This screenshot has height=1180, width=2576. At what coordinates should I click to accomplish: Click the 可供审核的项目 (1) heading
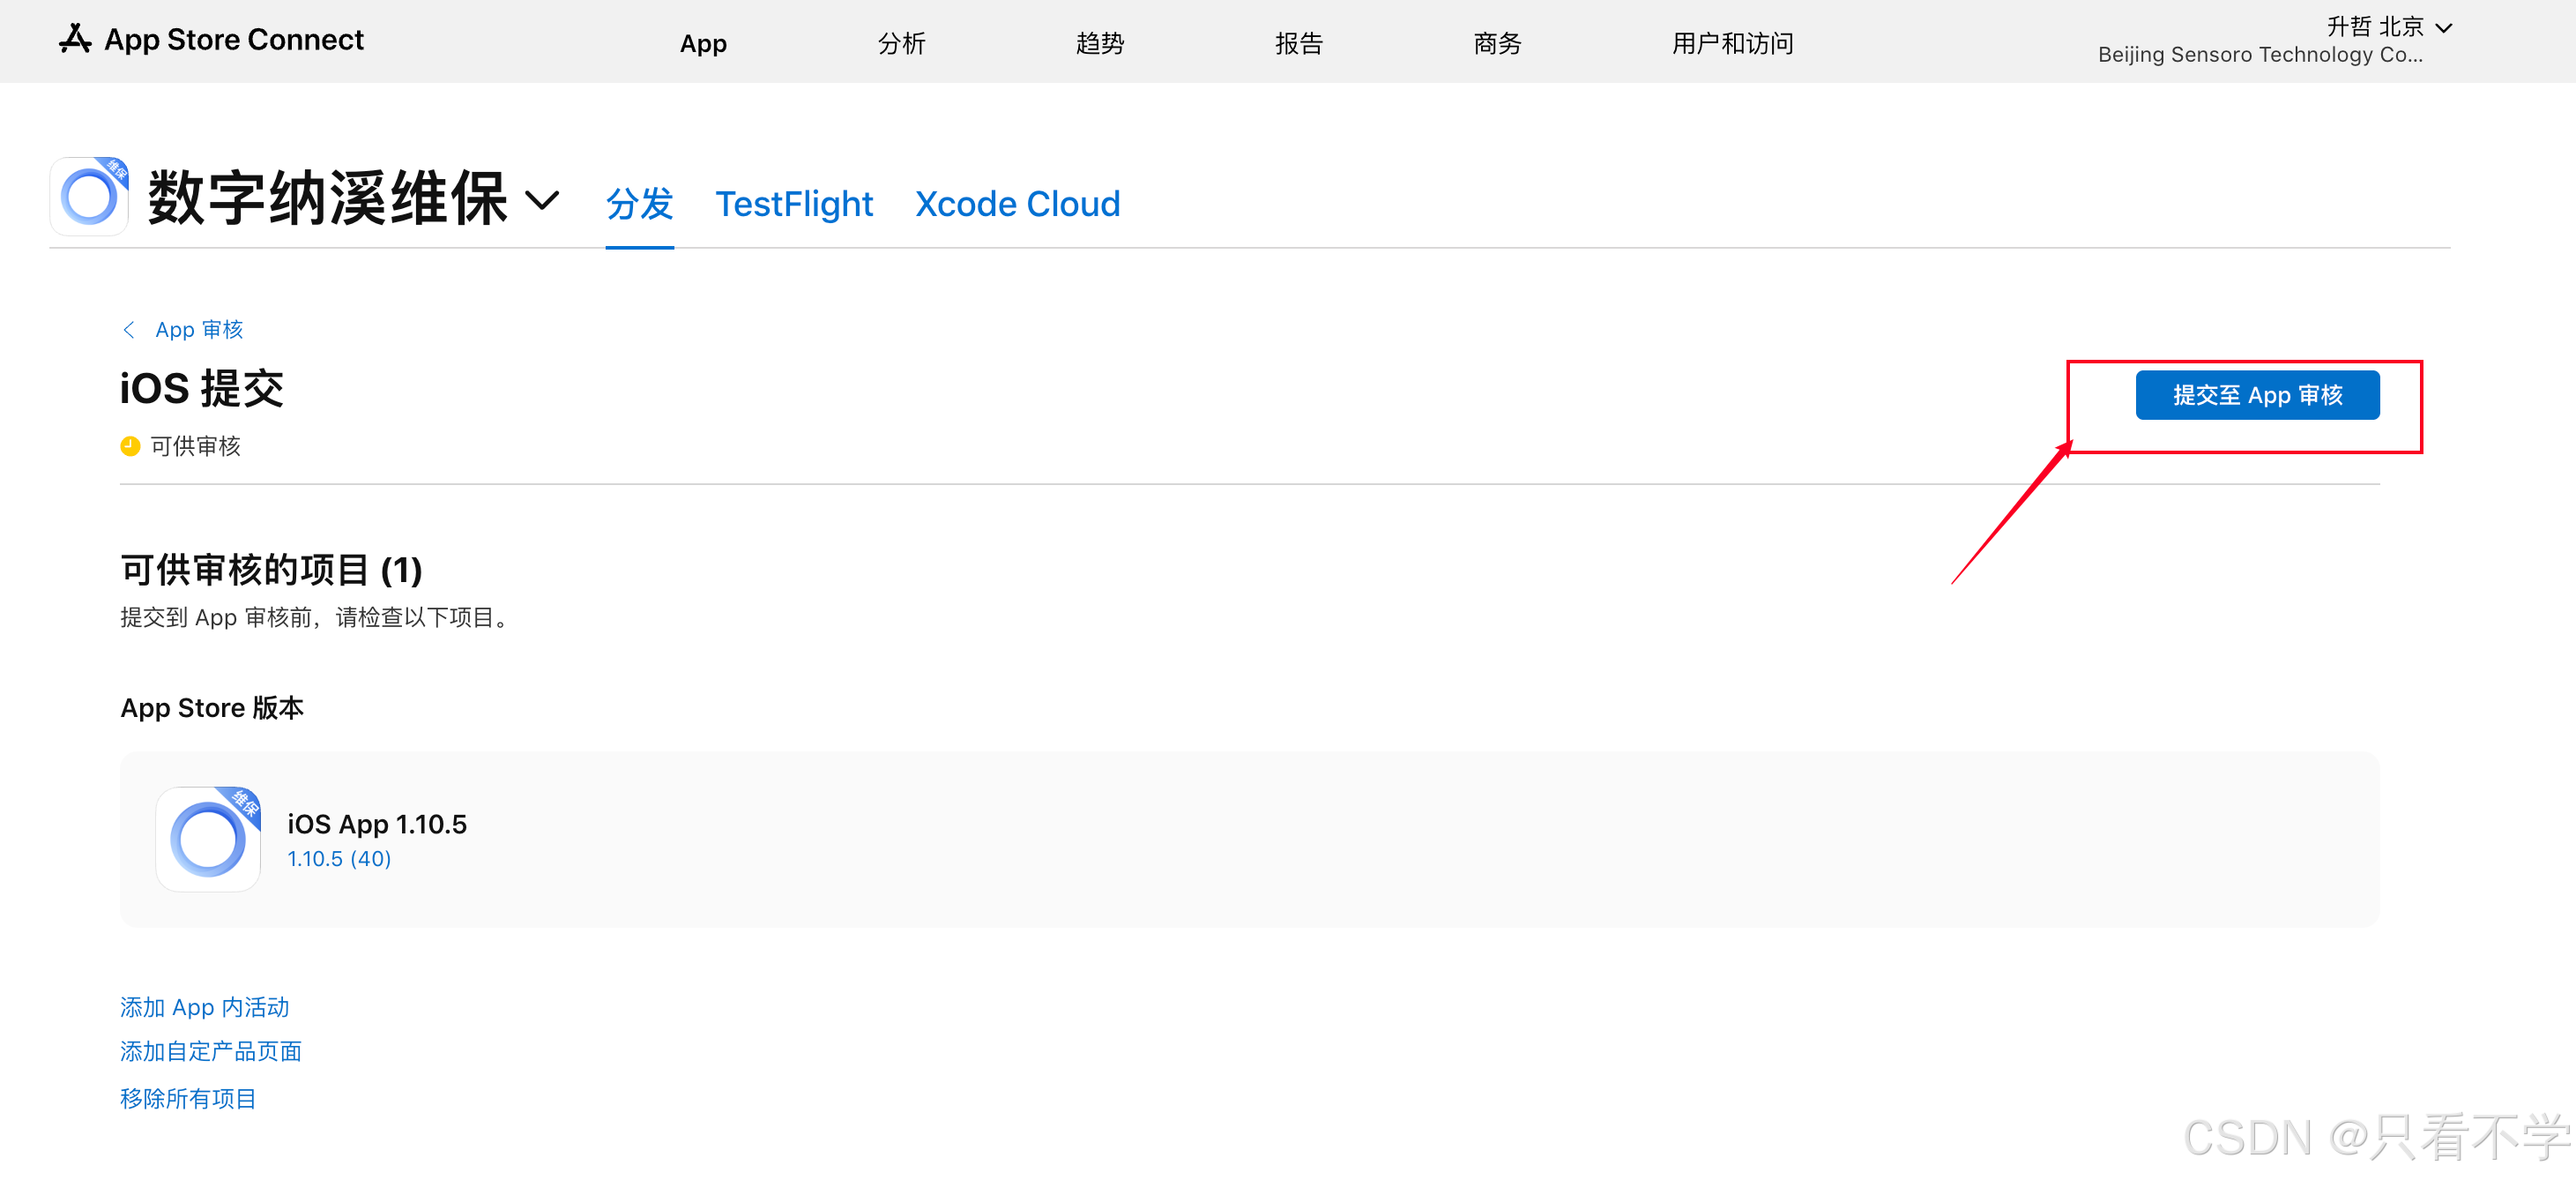pyautogui.click(x=272, y=570)
